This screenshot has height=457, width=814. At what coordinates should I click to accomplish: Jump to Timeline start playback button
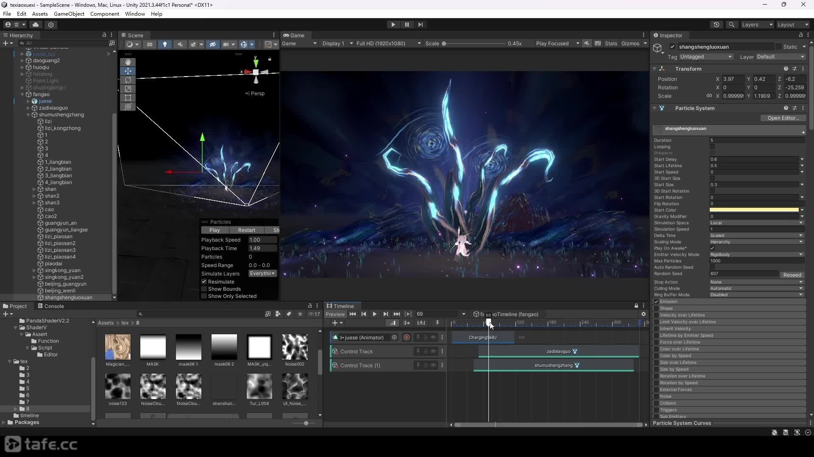(353, 314)
